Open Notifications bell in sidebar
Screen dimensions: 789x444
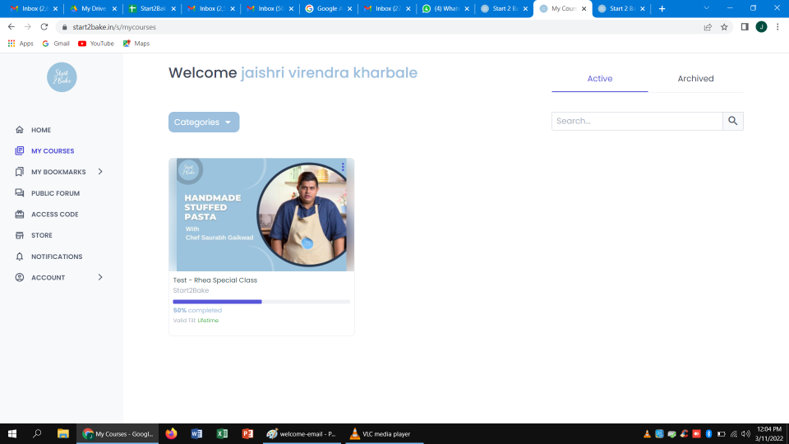(20, 257)
